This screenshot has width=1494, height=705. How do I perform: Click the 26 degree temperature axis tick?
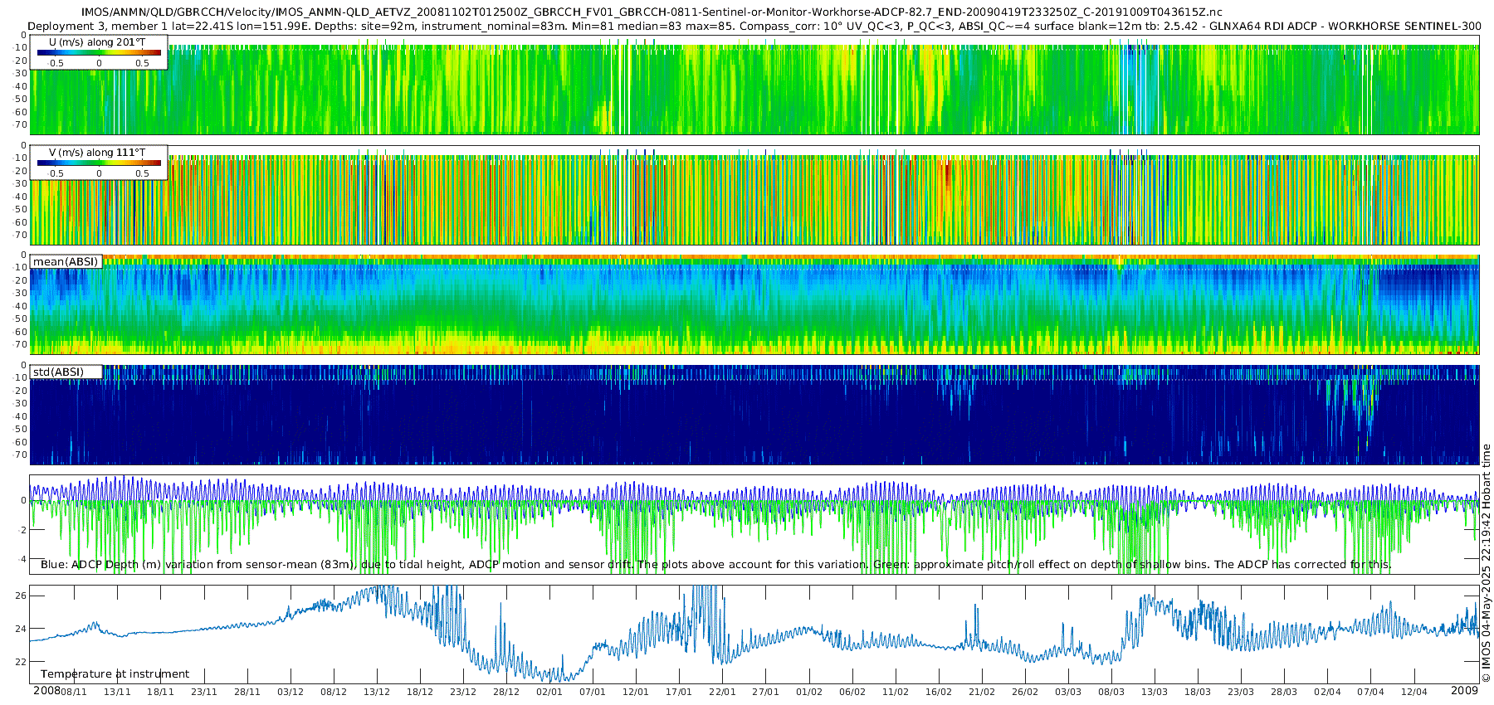[21, 596]
